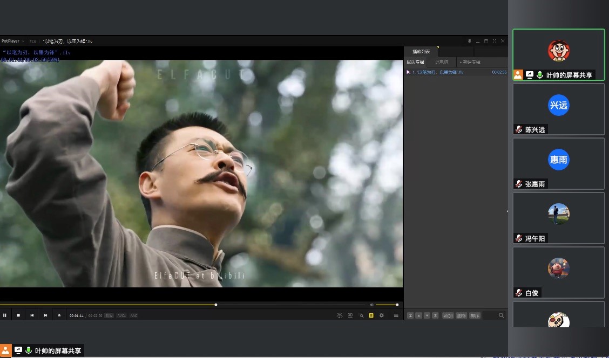This screenshot has width=609, height=358.
Task: Select the 播放列表 tab
Action: tap(421, 52)
